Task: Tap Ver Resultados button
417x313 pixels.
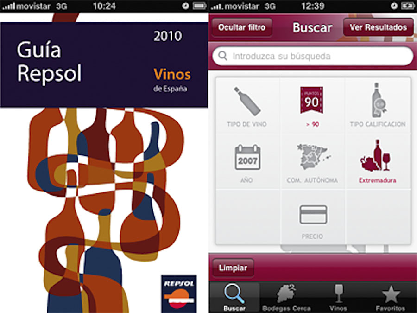Action: pos(378,27)
